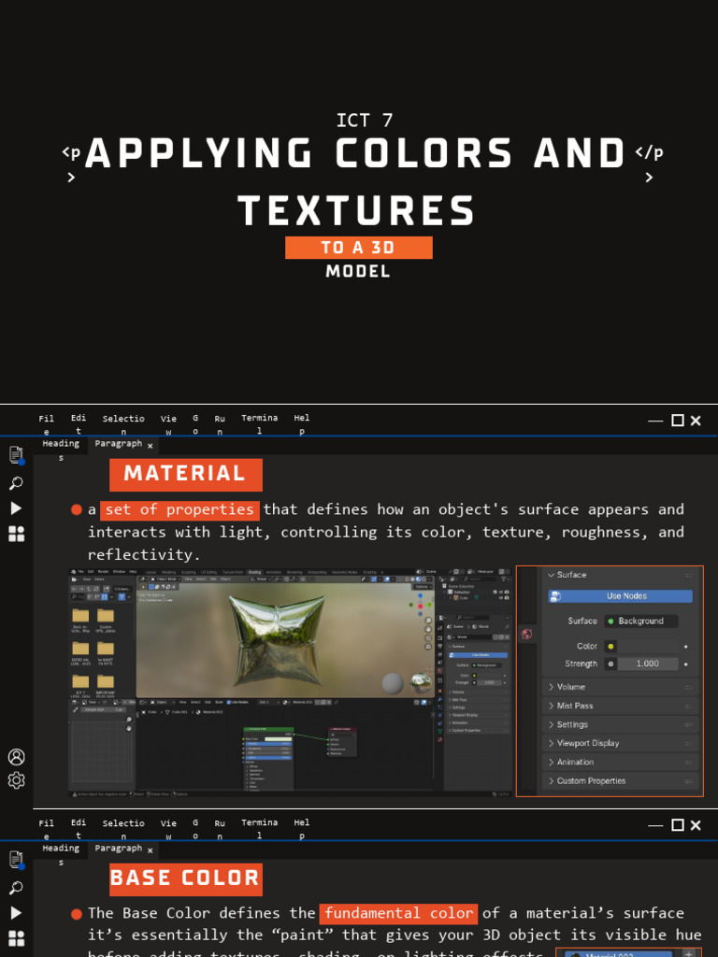Click the Run play icon on Material slide
718x957 pixels.
tap(17, 508)
